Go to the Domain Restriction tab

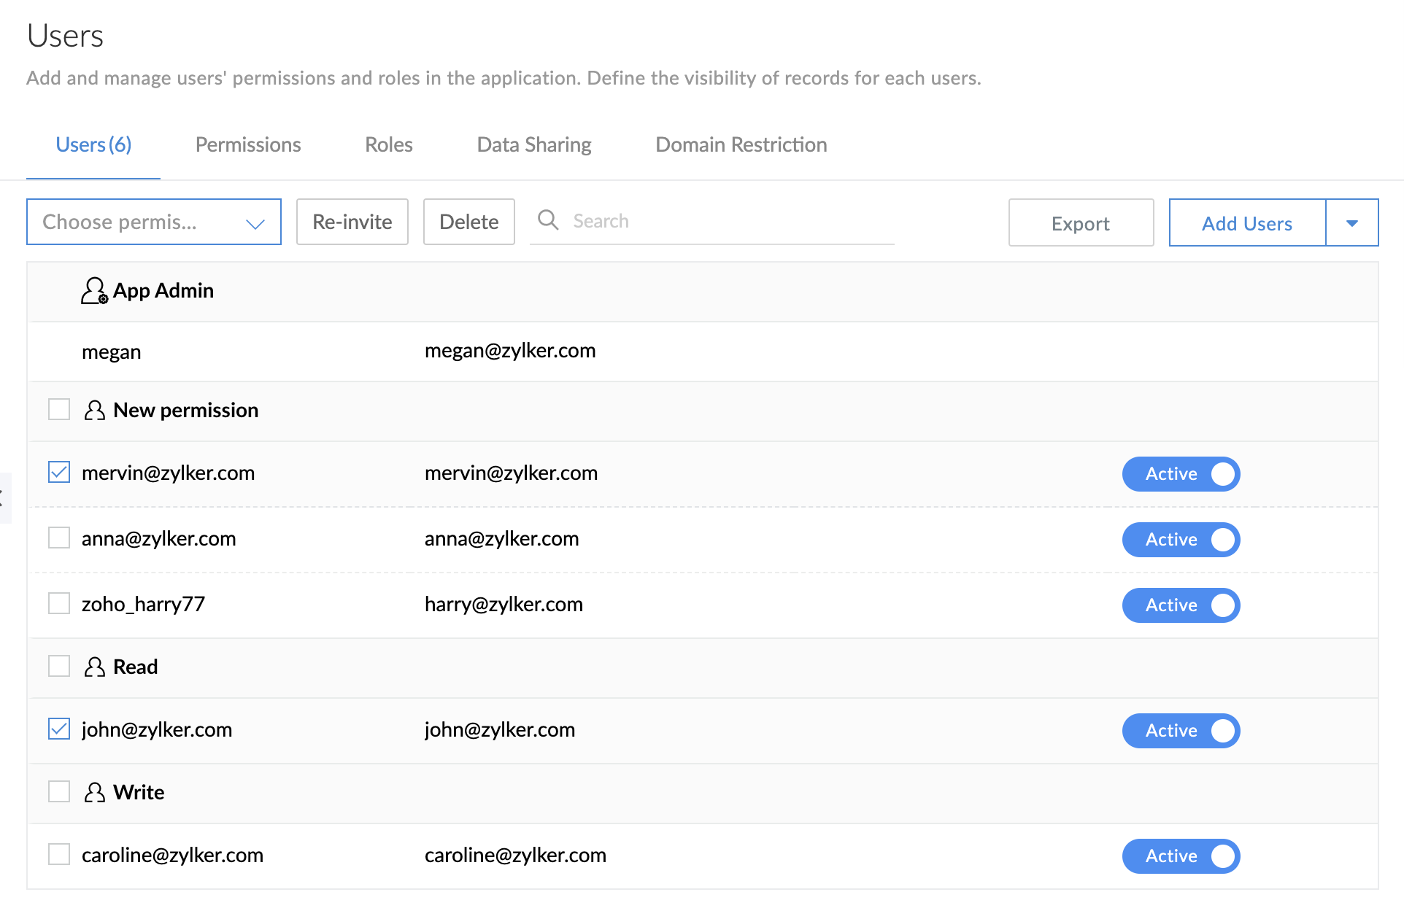click(x=741, y=144)
